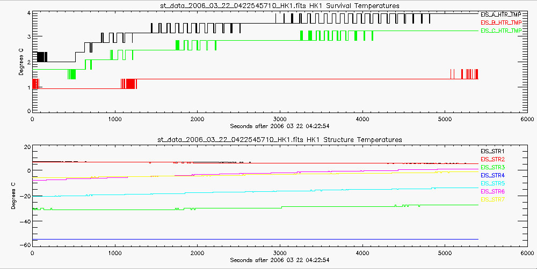Click the EIS_C_HTR_TMP legend label
Image resolution: width=537 pixels, height=269 pixels.
[501, 31]
